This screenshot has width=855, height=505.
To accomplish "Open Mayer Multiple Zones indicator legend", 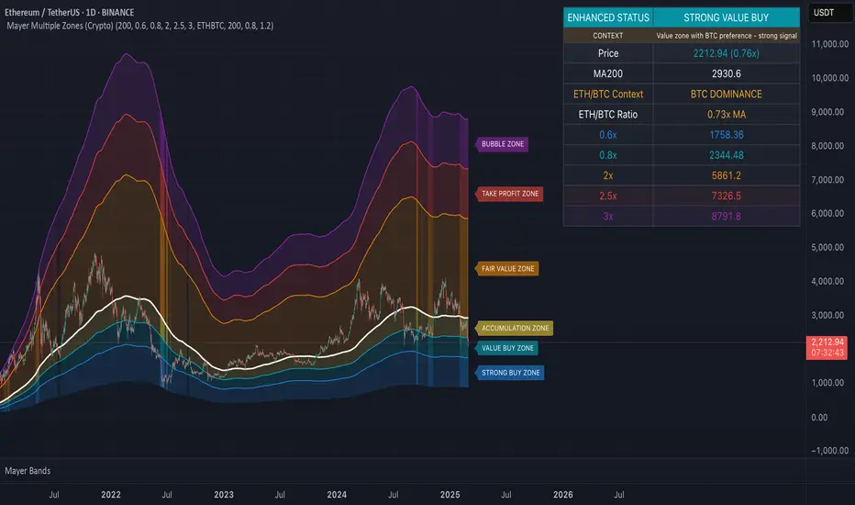I will click(x=140, y=26).
